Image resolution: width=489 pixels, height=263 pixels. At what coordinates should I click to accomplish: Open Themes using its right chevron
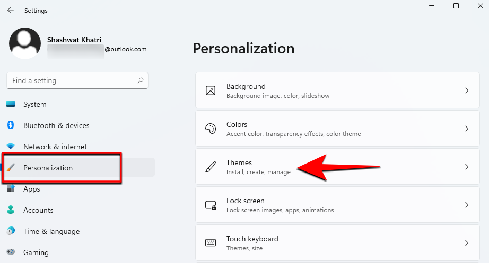(x=467, y=167)
